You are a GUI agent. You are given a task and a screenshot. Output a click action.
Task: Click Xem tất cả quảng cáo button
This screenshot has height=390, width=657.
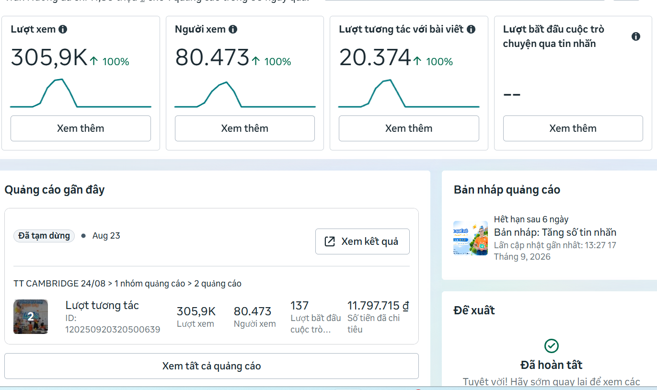(x=211, y=366)
